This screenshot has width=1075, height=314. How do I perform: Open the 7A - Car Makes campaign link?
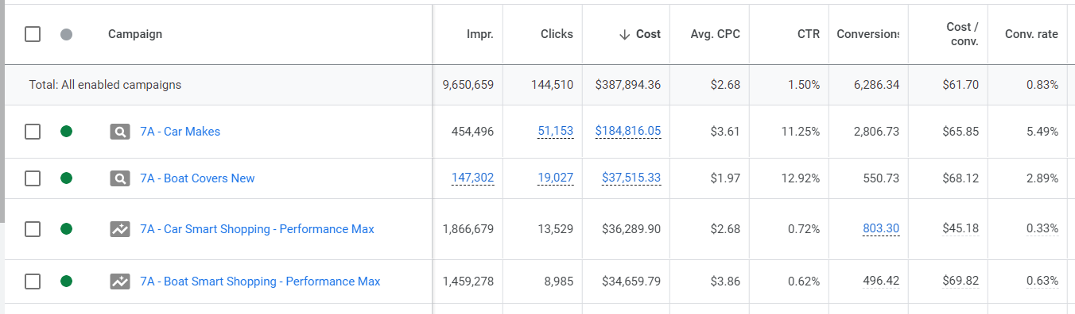point(180,132)
